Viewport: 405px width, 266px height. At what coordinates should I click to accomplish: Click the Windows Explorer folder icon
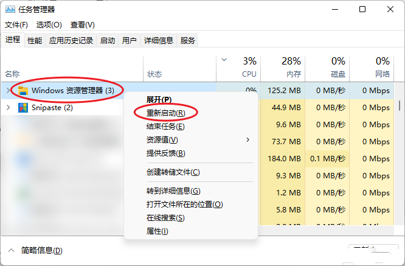click(23, 90)
